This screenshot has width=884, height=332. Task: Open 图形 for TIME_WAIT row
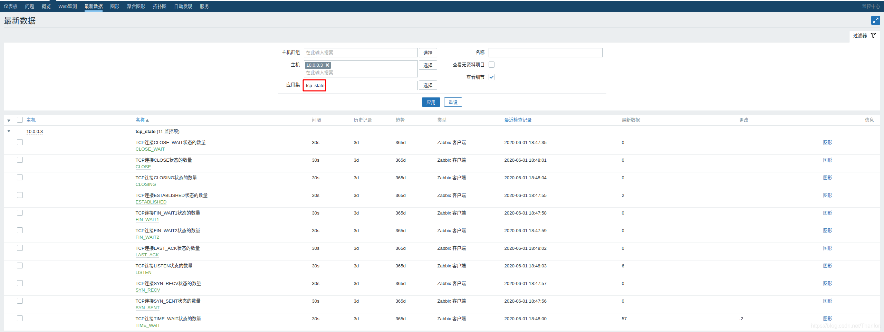click(827, 319)
